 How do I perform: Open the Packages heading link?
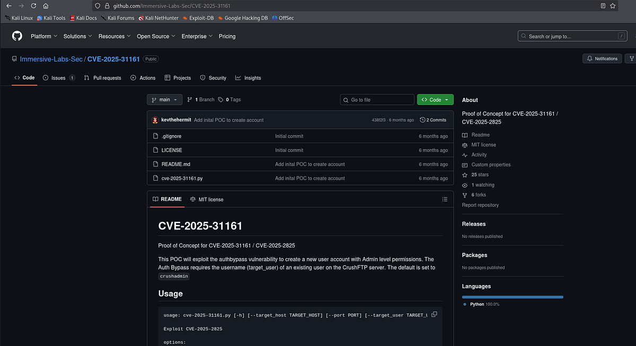pos(474,255)
